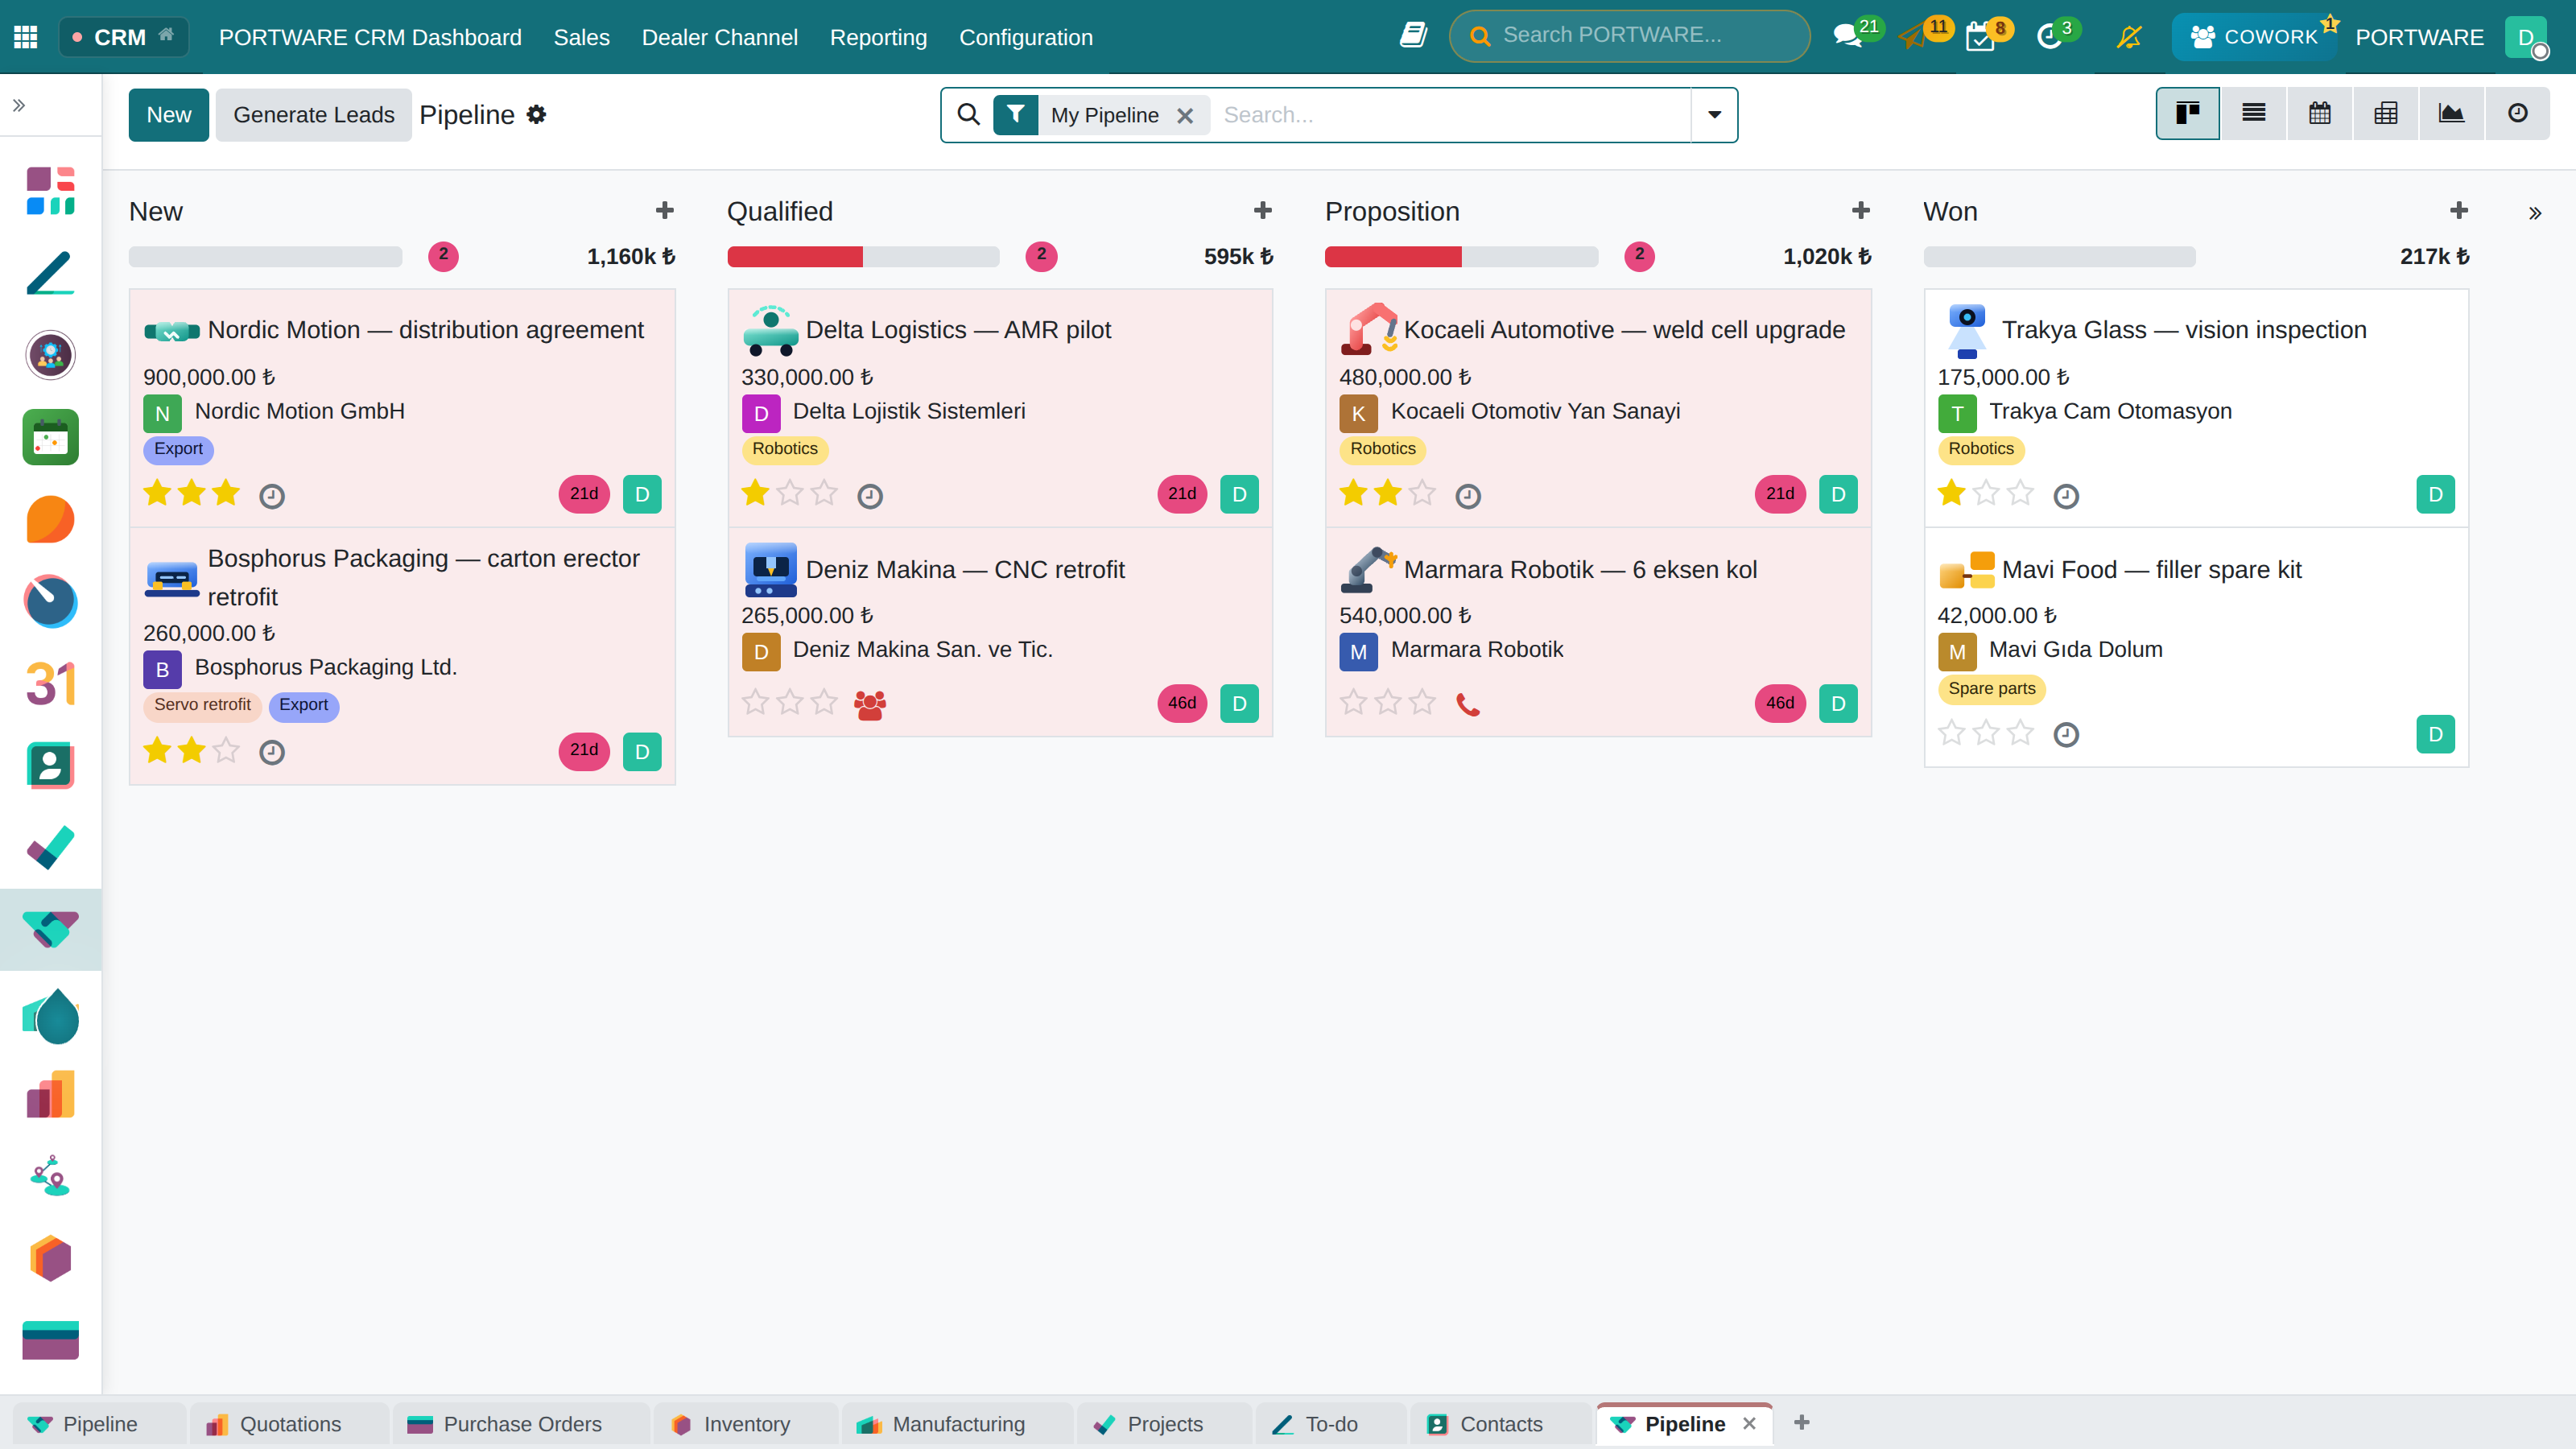The height and width of the screenshot is (1449, 2576).
Task: Click meeting activity icon on Deniz Makina card
Action: (870, 705)
